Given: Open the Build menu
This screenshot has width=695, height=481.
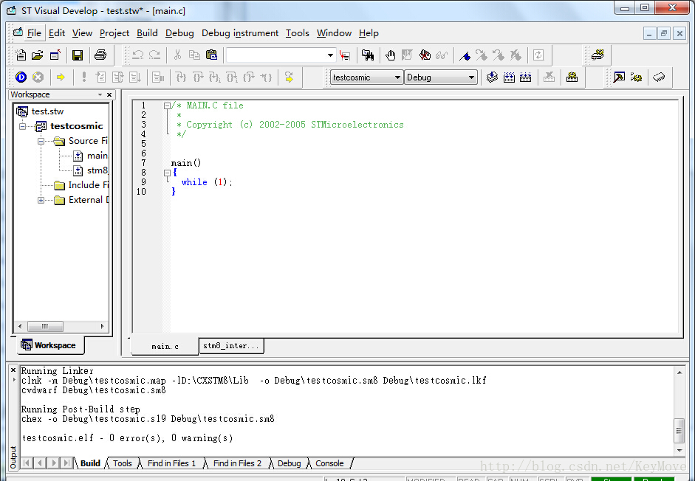Looking at the screenshot, I should (x=147, y=32).
